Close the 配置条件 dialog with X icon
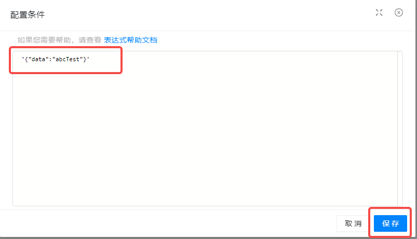Viewport: 417px width, 239px height. tap(399, 12)
